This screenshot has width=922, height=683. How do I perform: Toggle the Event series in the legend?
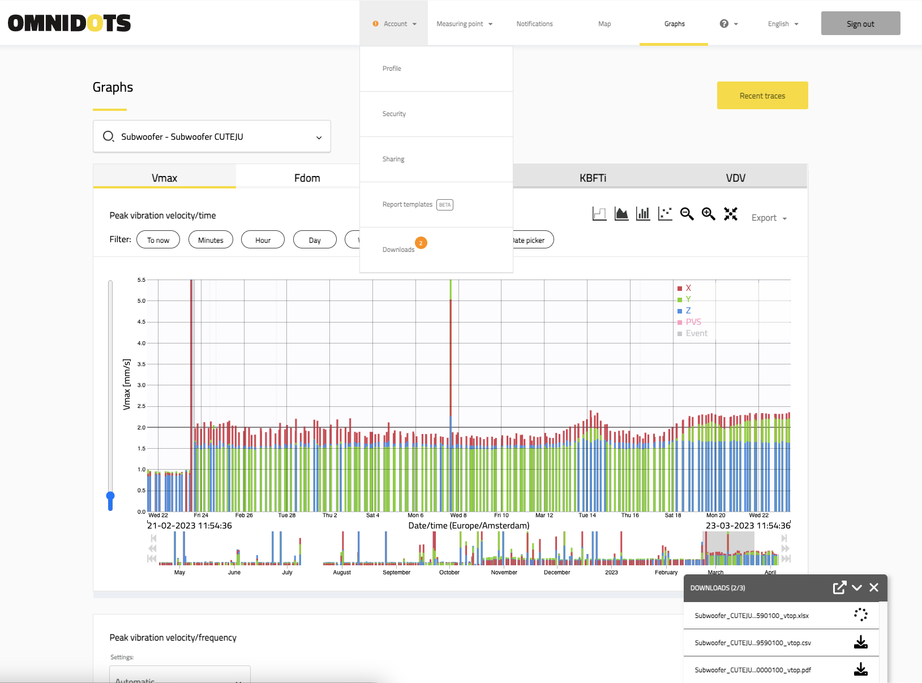click(x=696, y=333)
